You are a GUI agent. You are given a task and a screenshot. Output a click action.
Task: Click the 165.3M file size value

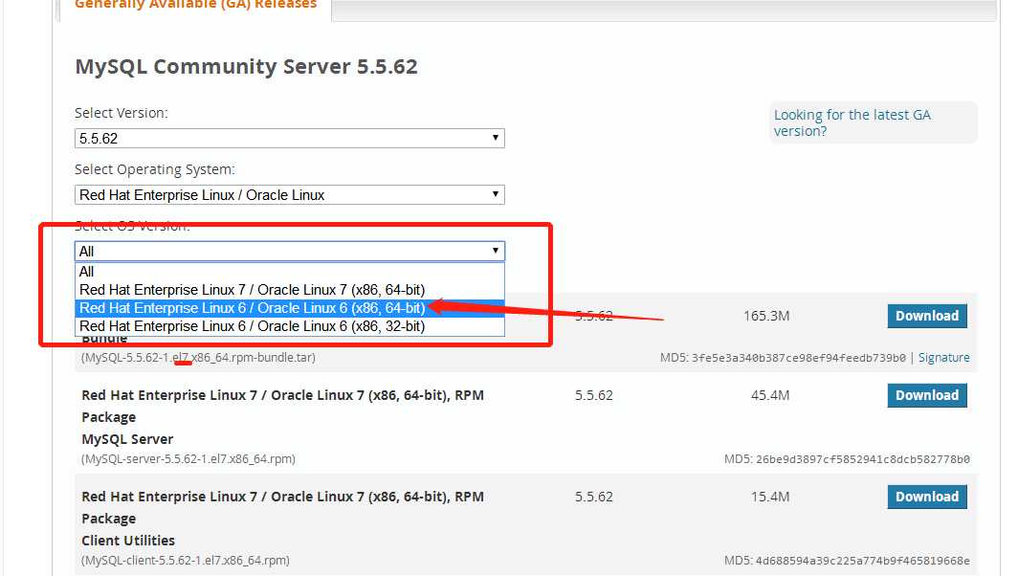click(x=766, y=317)
